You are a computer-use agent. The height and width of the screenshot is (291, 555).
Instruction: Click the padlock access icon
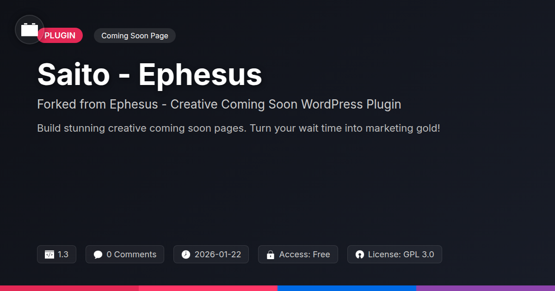(x=271, y=255)
